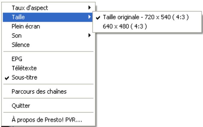Image resolution: width=203 pixels, height=127 pixels.
Task: Click the arrow beside Taux d'aspect
Action: (x=90, y=7)
